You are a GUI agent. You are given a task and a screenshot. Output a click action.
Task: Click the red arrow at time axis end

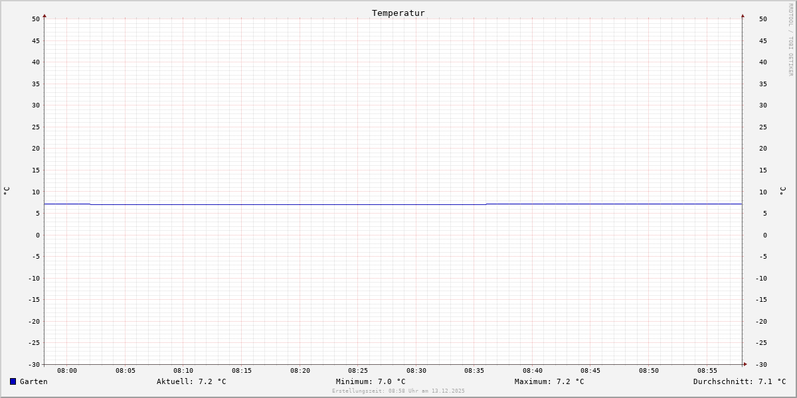click(x=745, y=364)
